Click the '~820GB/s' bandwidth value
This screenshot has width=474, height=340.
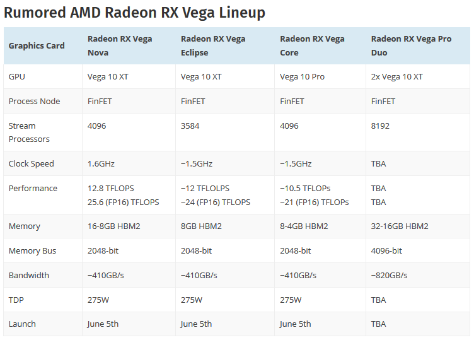(x=389, y=275)
